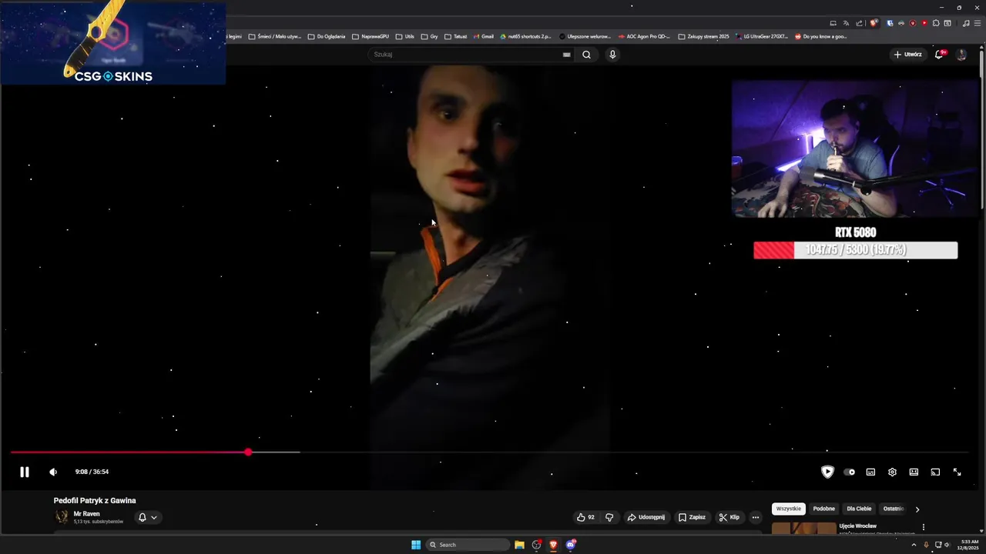Enter fullscreen mode
Image resolution: width=986 pixels, height=554 pixels.
pos(957,472)
